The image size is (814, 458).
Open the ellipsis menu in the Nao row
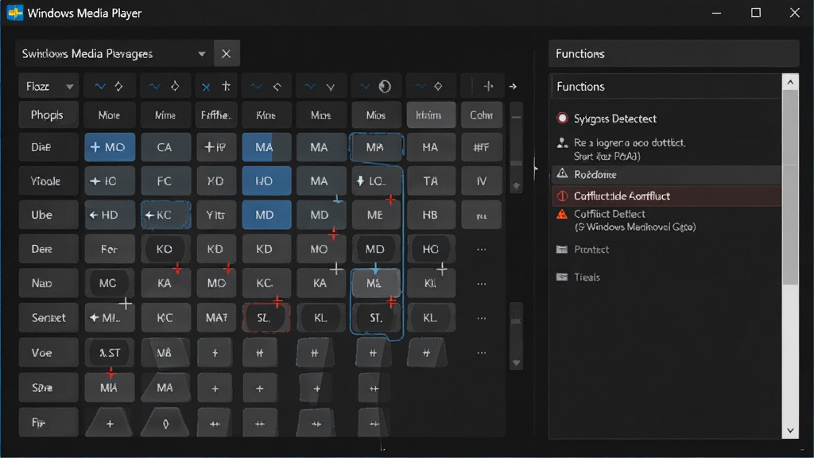[x=481, y=284]
